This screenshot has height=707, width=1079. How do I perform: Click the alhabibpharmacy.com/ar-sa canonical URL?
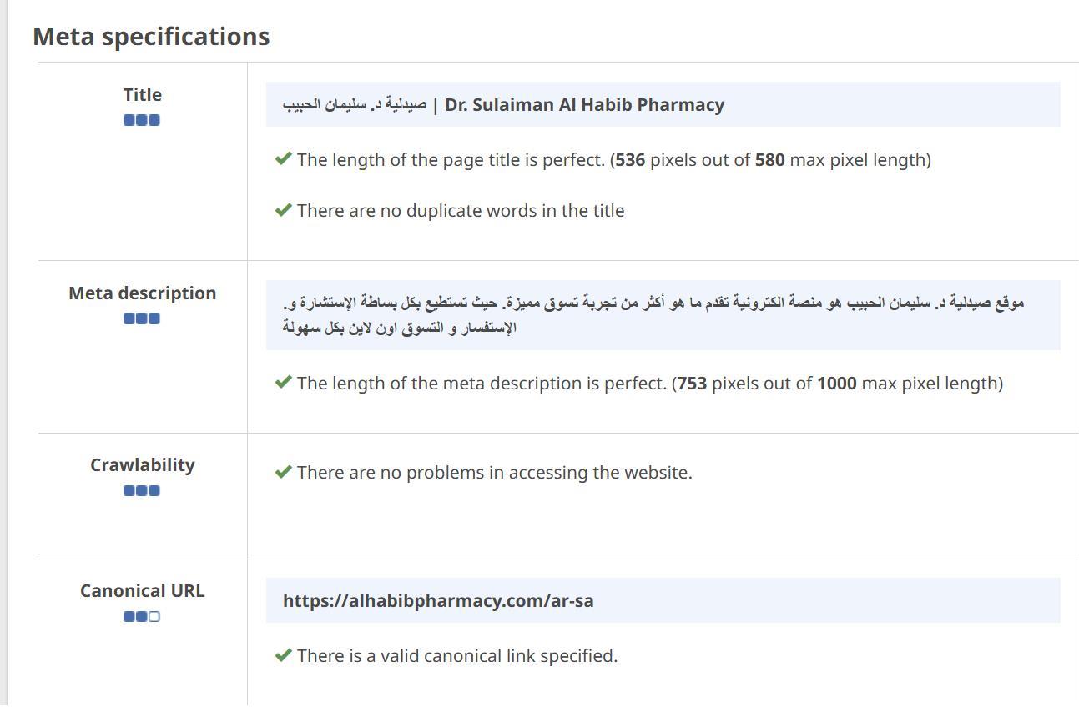[x=438, y=601]
